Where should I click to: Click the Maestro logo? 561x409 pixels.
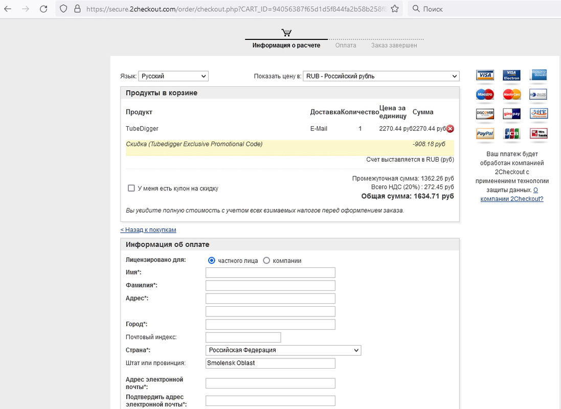coord(485,95)
